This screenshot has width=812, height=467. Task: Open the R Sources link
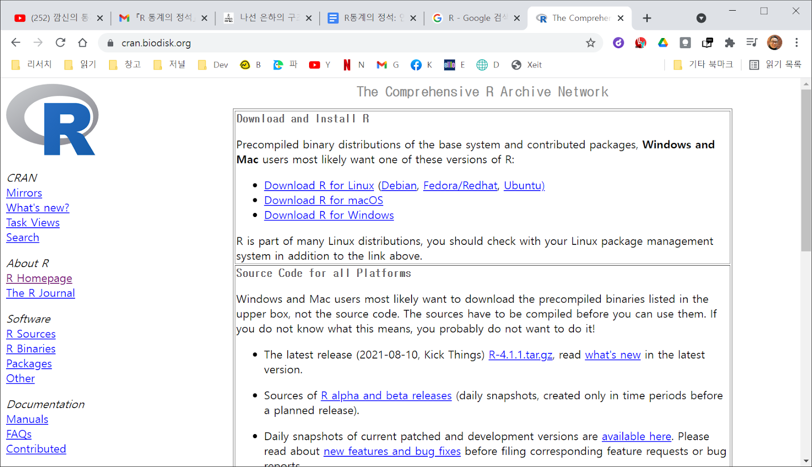pyautogui.click(x=31, y=334)
